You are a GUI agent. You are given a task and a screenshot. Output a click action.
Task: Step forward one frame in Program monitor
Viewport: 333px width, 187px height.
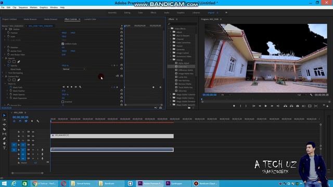(x=272, y=106)
